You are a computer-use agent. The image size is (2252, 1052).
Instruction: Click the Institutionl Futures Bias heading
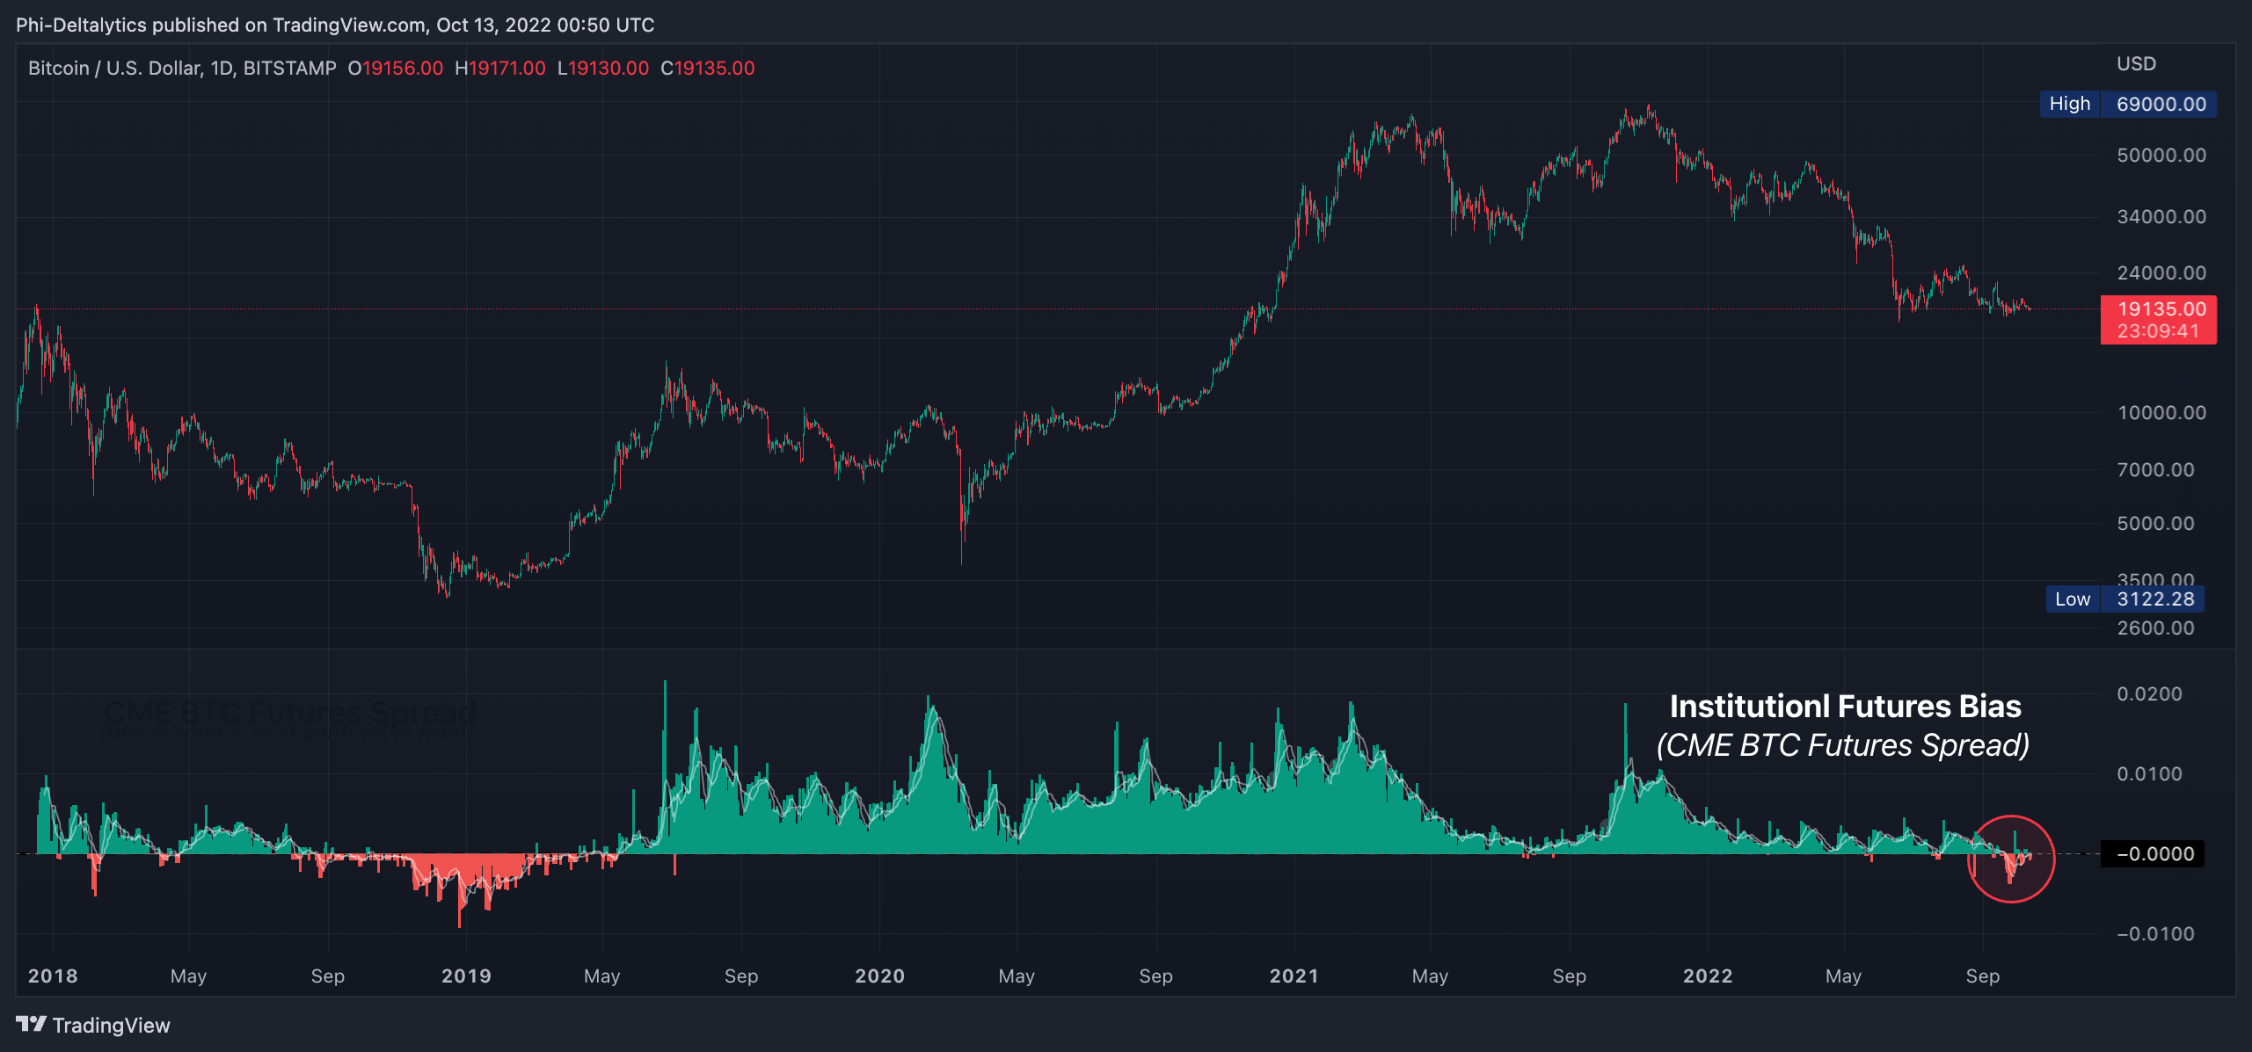click(x=1845, y=707)
